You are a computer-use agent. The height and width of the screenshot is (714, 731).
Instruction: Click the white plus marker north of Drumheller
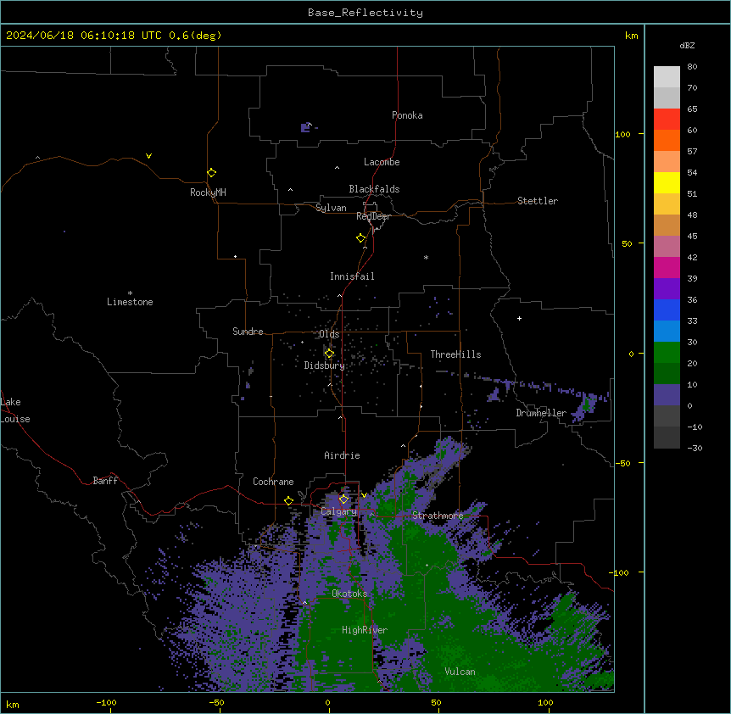[x=519, y=318]
